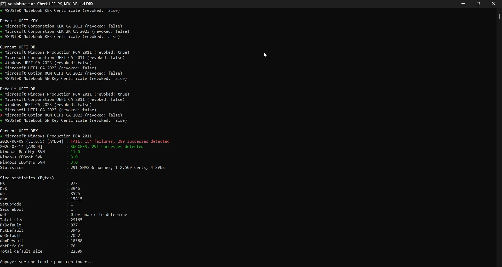Click the red X-marked Option ROM UEFI CA 2023 line
The image size is (502, 267).
62,115
